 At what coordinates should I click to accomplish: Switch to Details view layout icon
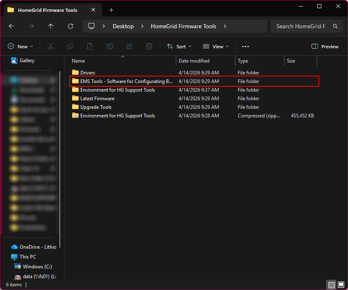pos(332,285)
